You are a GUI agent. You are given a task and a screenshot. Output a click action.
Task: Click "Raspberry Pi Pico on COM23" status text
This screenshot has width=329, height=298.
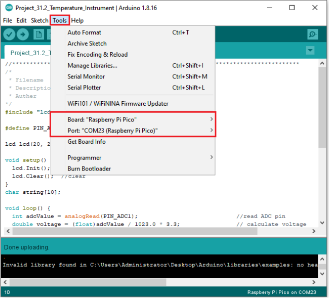pos(281,292)
